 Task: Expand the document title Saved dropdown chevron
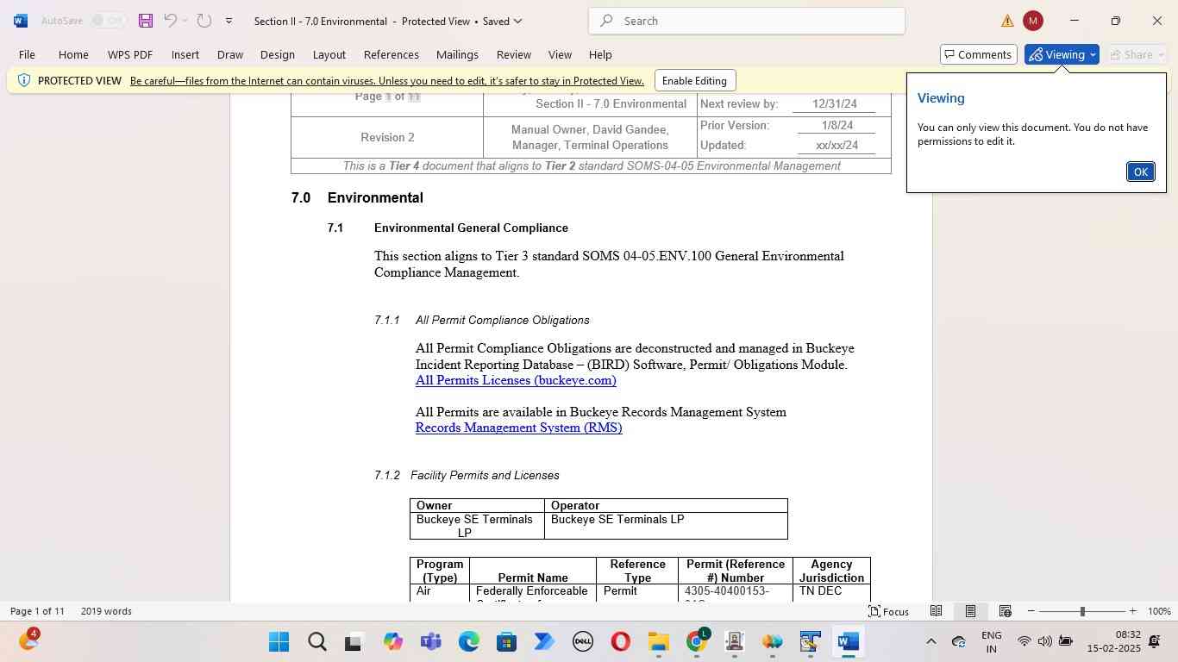pos(517,21)
